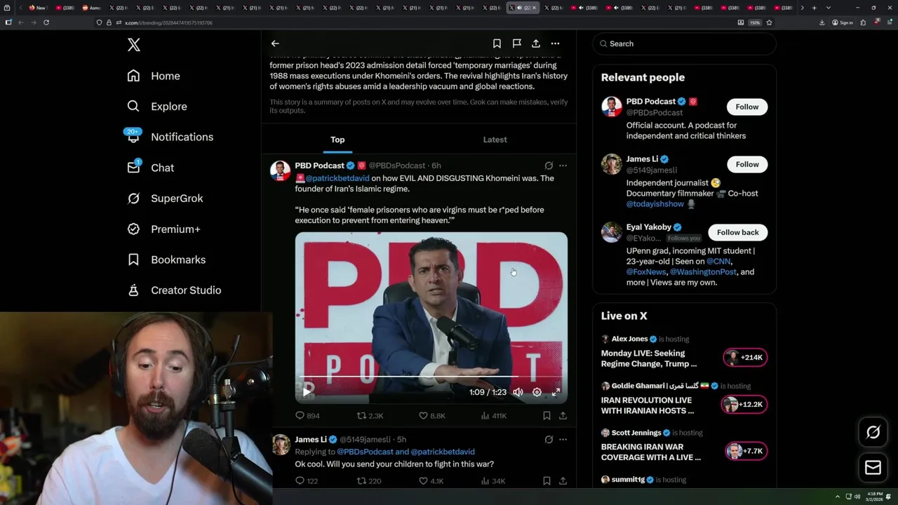
Task: Open the @todayishshow link
Action: (x=655, y=204)
